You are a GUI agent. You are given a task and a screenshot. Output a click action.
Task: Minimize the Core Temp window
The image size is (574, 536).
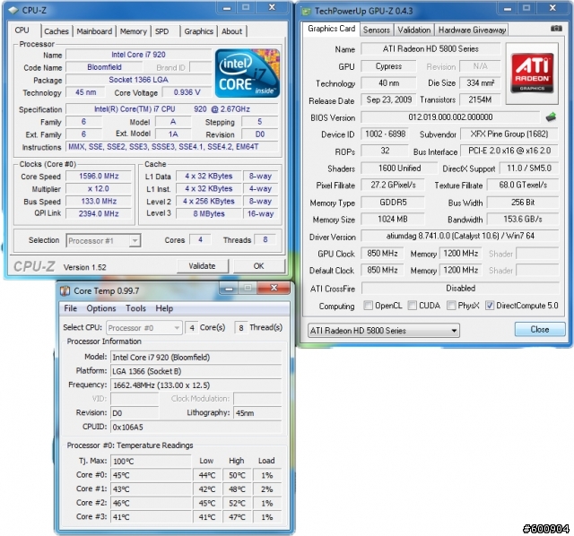click(230, 289)
